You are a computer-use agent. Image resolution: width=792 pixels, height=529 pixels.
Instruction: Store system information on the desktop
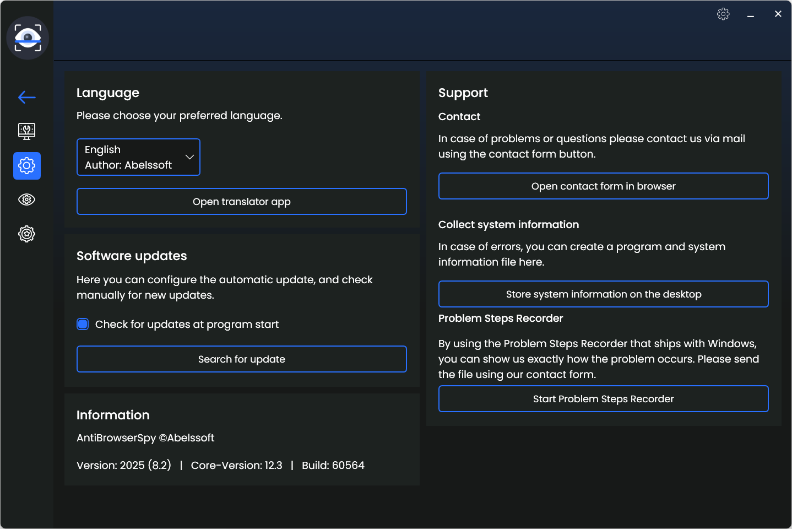pyautogui.click(x=604, y=294)
